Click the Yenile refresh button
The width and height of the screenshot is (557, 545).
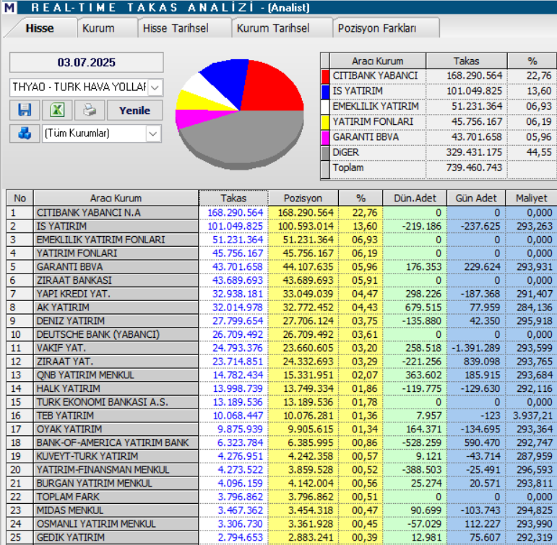click(x=134, y=110)
